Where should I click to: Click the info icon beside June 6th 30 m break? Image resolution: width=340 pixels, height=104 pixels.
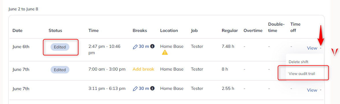(x=152, y=46)
